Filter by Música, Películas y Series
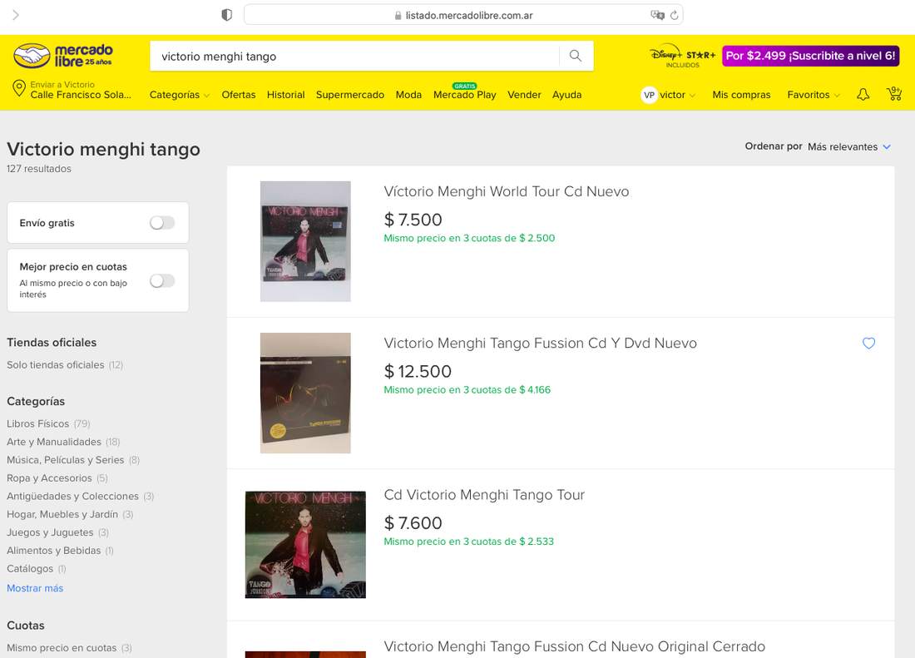The width and height of the screenshot is (915, 658). [73, 460]
